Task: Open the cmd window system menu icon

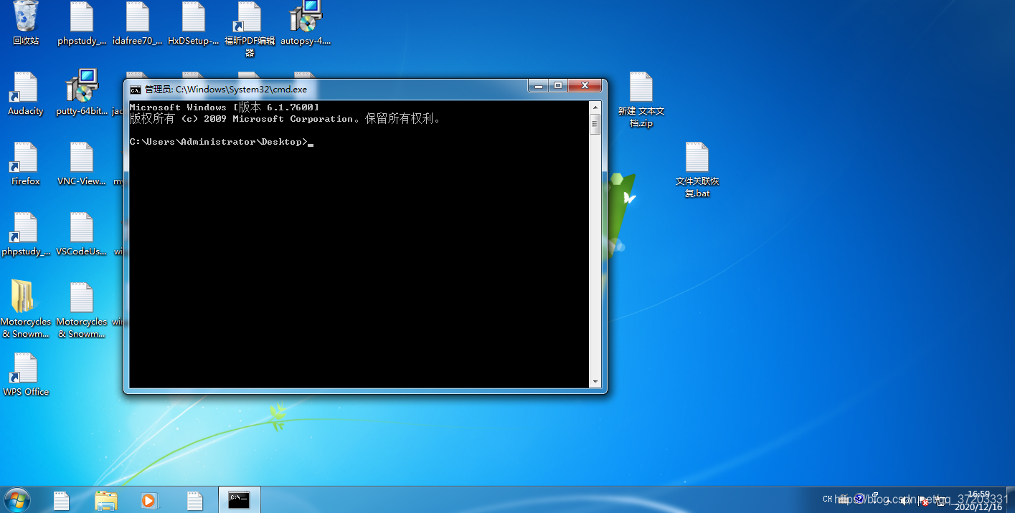Action: pos(135,90)
